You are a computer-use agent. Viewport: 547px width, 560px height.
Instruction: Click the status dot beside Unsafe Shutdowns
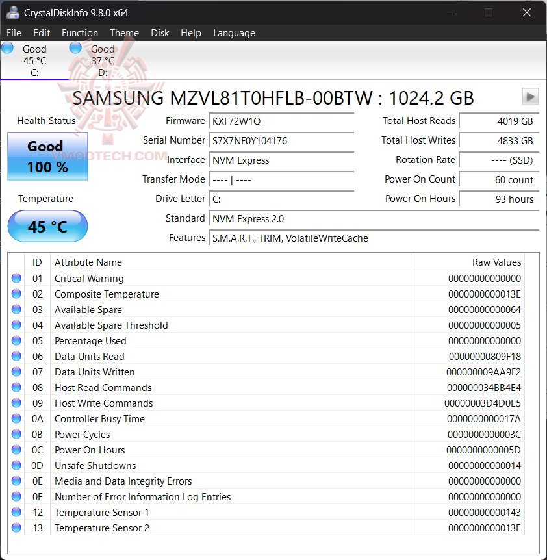[16, 465]
